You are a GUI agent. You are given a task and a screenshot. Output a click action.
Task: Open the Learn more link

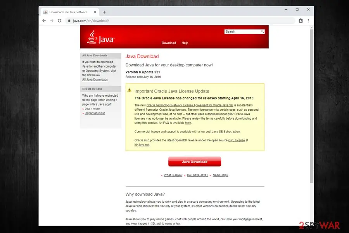click(92, 109)
